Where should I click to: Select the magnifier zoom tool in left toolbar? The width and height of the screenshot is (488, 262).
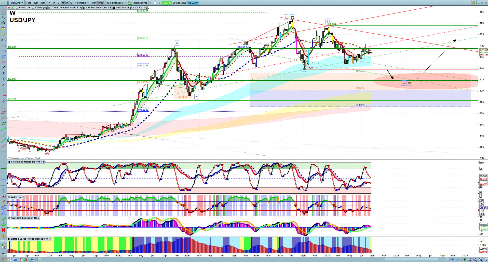[4, 17]
